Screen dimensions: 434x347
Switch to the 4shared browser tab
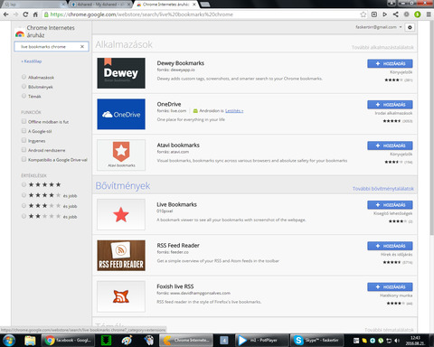pos(99,5)
